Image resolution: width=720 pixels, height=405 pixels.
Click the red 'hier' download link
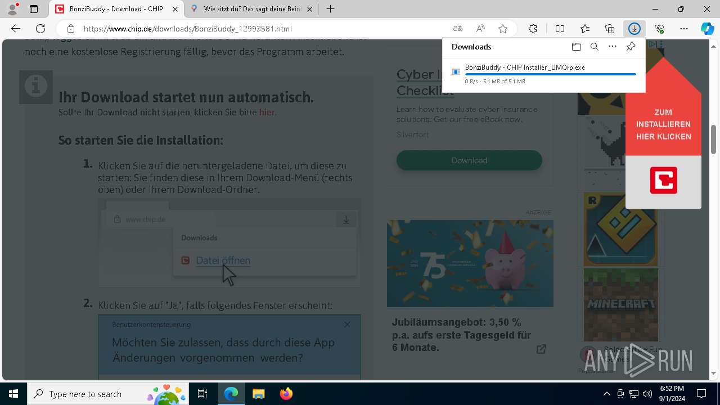(267, 112)
